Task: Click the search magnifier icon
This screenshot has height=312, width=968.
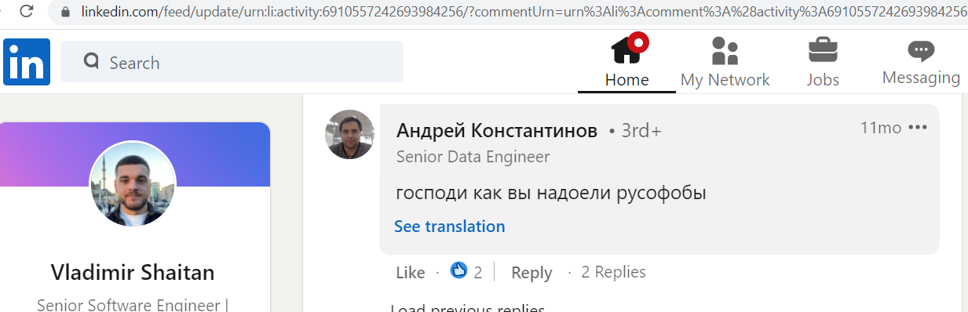Action: [x=92, y=62]
